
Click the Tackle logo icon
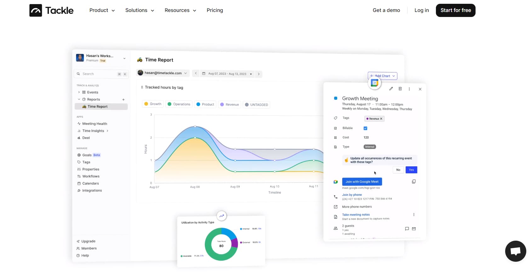[36, 10]
